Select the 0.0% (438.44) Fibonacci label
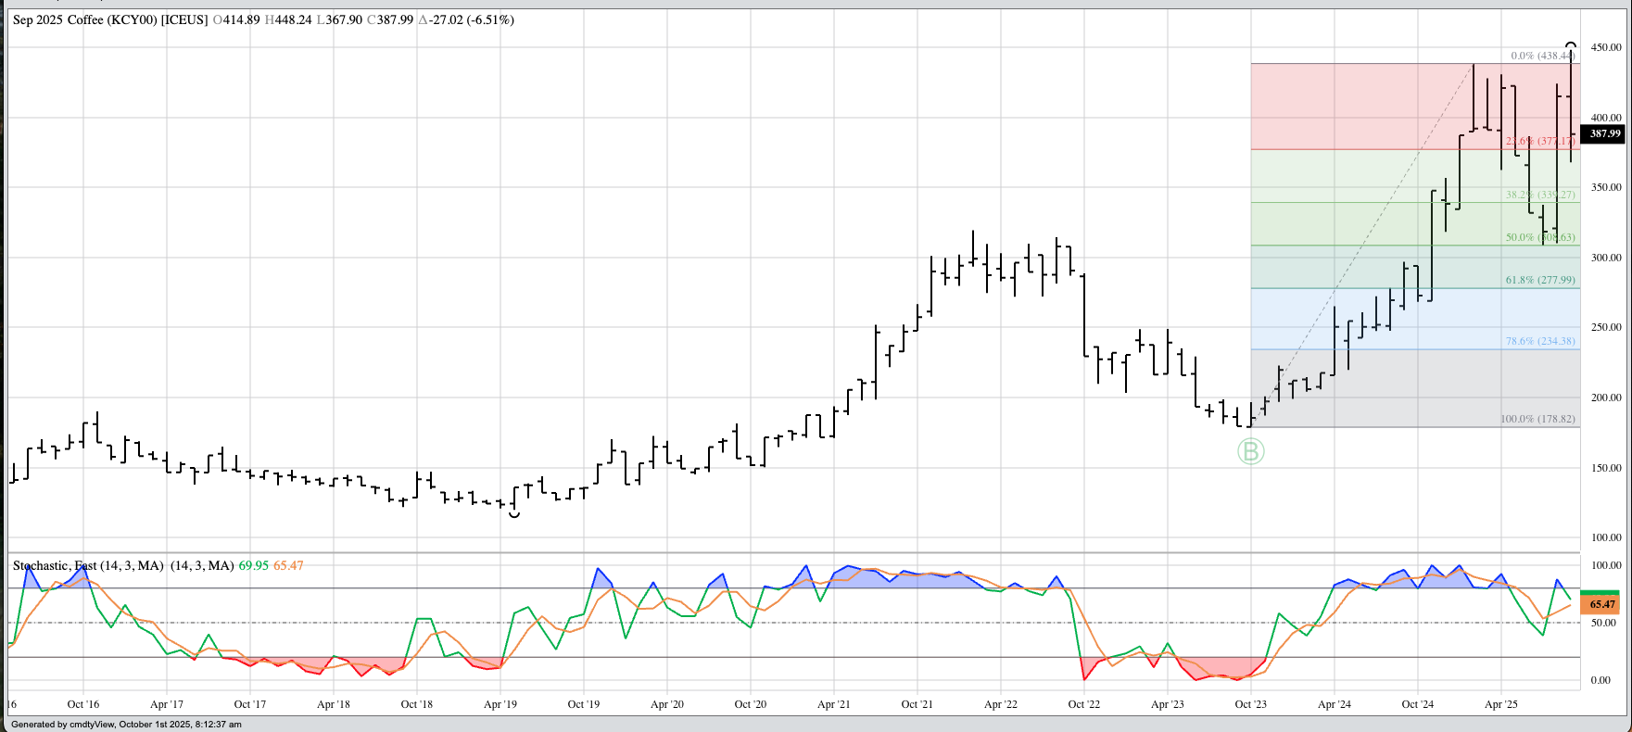Screen dimensions: 1632x732 (x=1542, y=56)
